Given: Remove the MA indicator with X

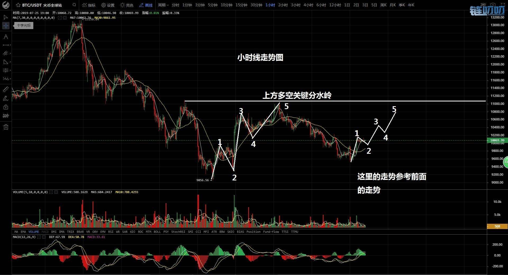Looking at the screenshot, I should point(65,18).
